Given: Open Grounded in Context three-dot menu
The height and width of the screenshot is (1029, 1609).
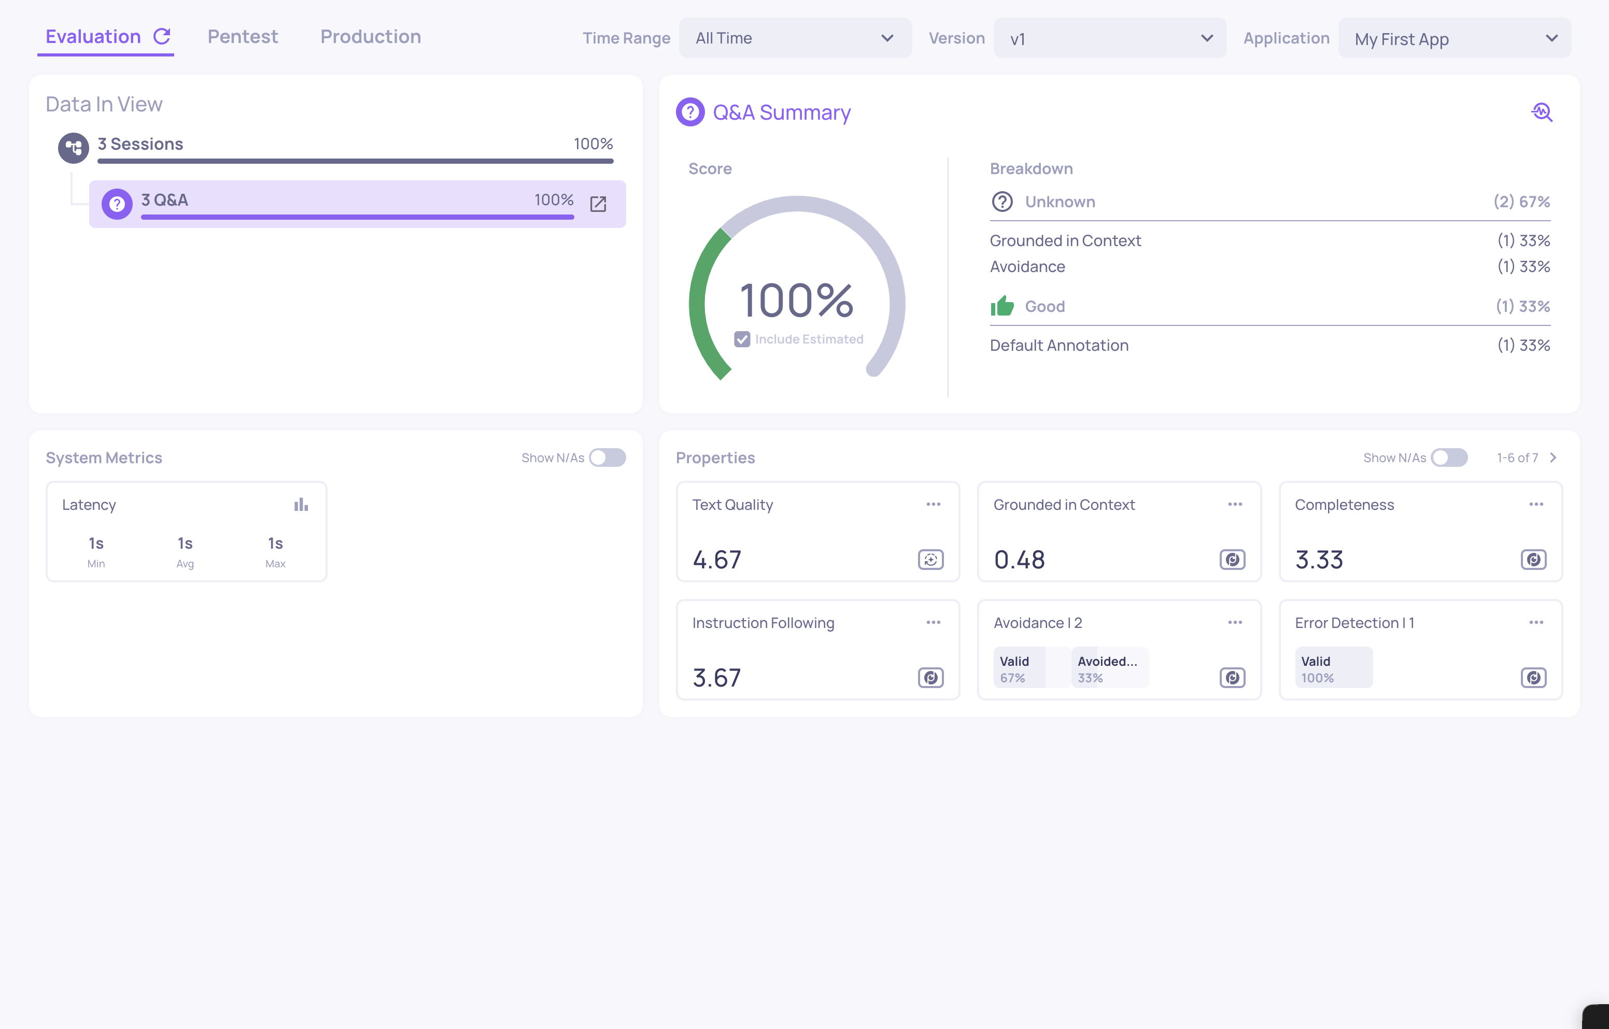Looking at the screenshot, I should click(1235, 505).
